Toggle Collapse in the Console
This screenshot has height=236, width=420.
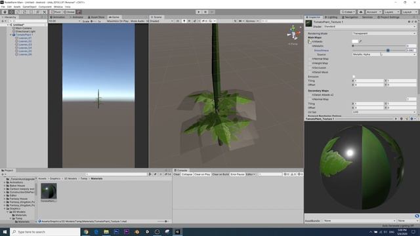(187, 174)
